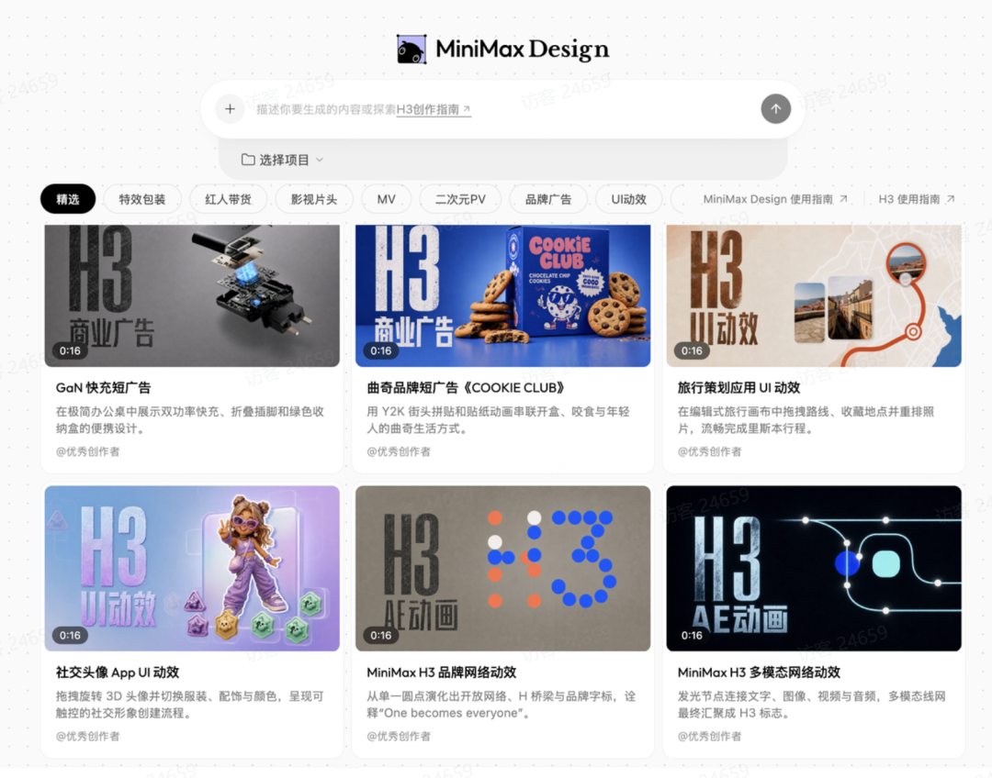Click the title MiniMax H3 品牌网络动效
The image size is (992, 778).
click(x=442, y=672)
